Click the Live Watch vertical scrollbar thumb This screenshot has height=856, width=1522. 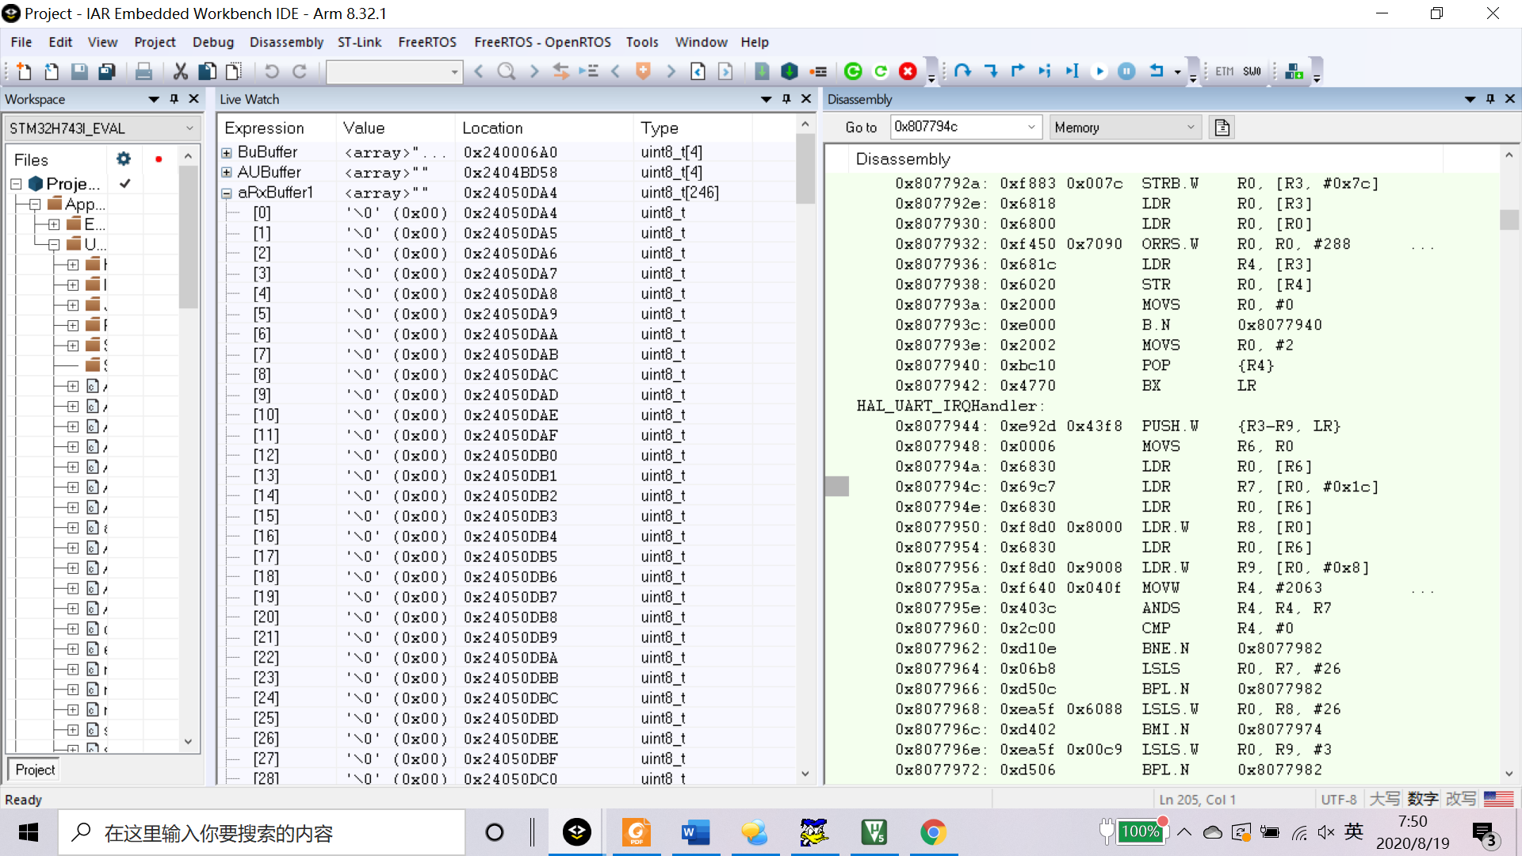click(x=805, y=168)
